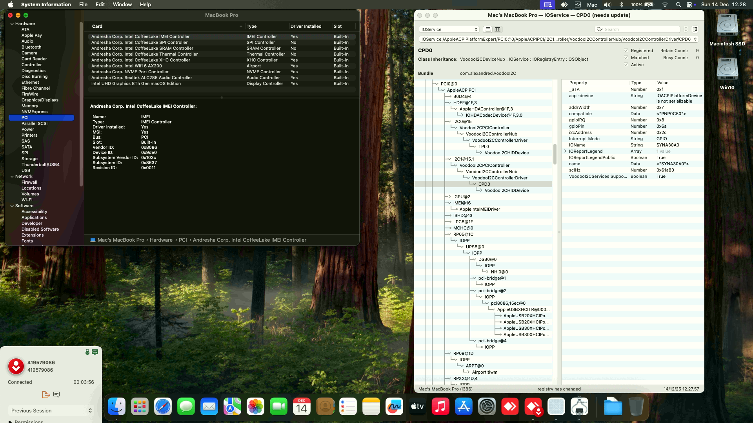Screen dimensions: 753x423
Task: Toggle the Registered checkbox
Action: (x=626, y=51)
